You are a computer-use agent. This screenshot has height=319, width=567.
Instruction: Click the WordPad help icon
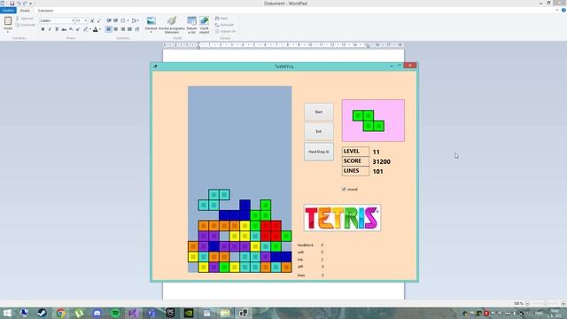click(563, 10)
